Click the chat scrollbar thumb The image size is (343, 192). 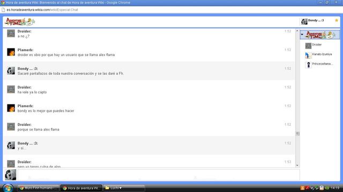297,134
